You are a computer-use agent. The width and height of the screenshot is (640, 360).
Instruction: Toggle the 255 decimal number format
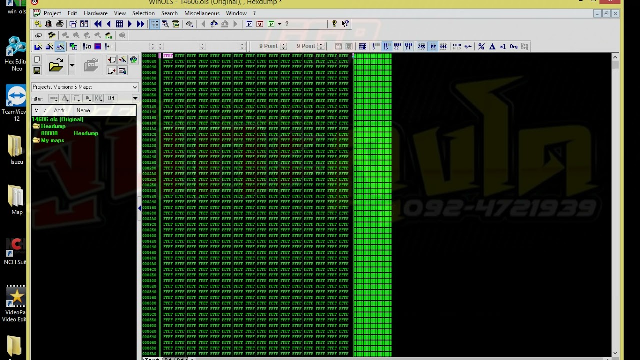421,46
